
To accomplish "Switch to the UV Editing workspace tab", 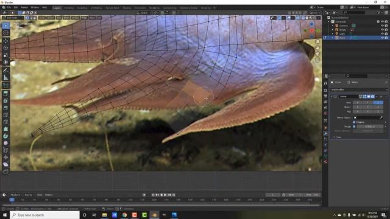I will pos(96,8).
